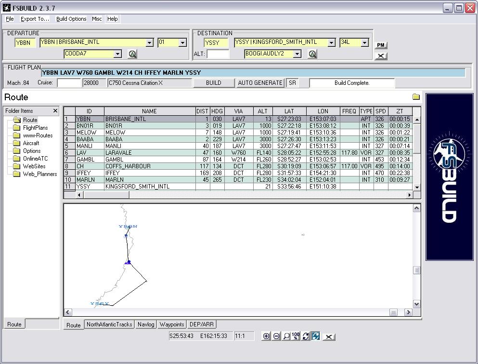
Task: Switch to the NorthAtlanticTracks tab
Action: [x=109, y=324]
